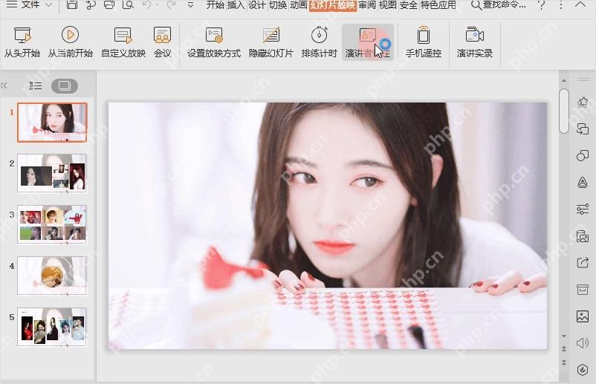Screen dimensions: 596x384
Task: Open the 安全 tab
Action: pyautogui.click(x=409, y=5)
